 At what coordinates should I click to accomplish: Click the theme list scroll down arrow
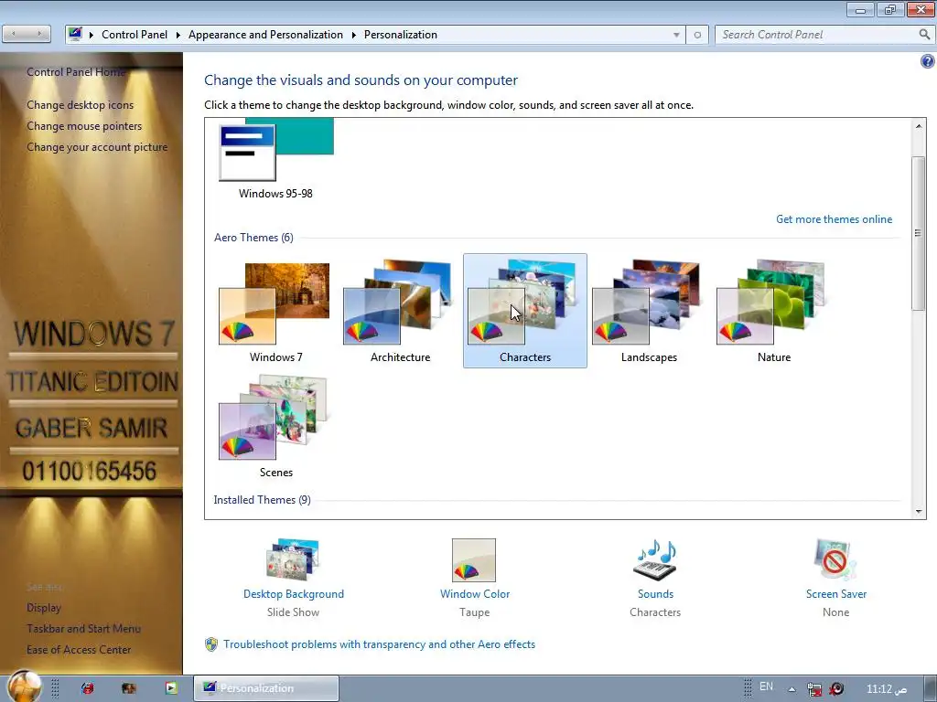pos(919,512)
